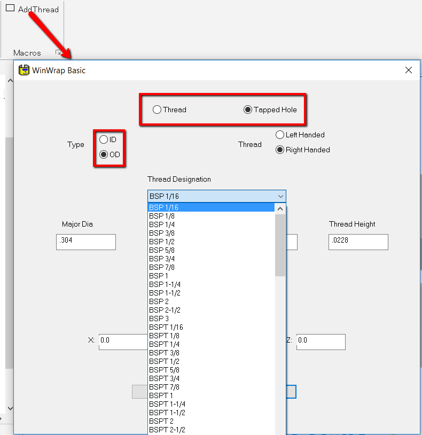Click the X coordinate input field
The image size is (422, 435).
(123, 342)
